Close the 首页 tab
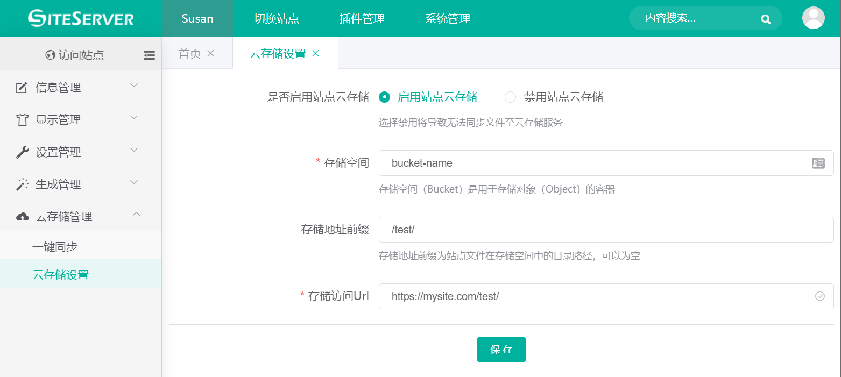Viewport: 841px width, 377px height. [x=211, y=53]
